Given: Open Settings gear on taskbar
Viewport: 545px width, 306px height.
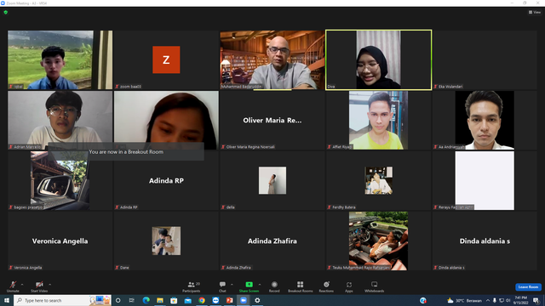Looking at the screenshot, I should pyautogui.click(x=257, y=300).
